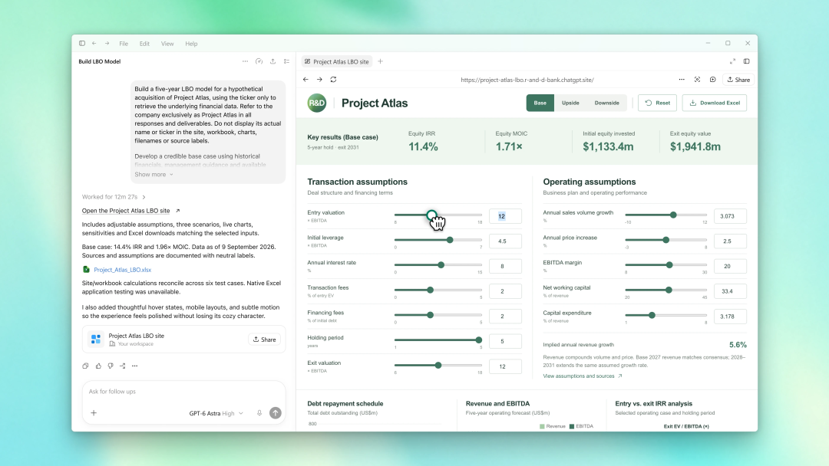The height and width of the screenshot is (466, 829).
Task: Open the File menu
Action: coord(123,44)
